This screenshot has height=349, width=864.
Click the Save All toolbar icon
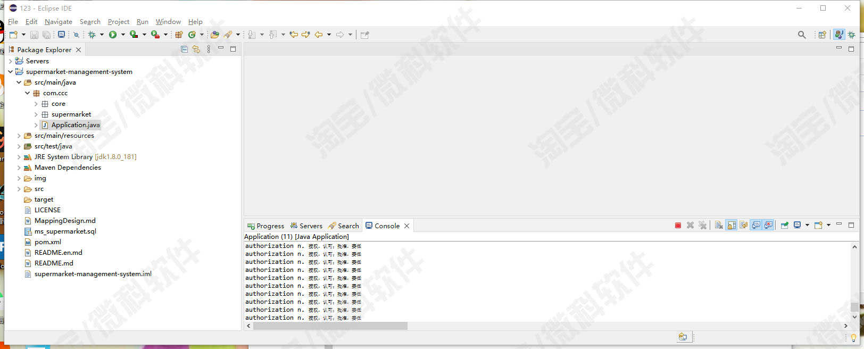pos(46,35)
